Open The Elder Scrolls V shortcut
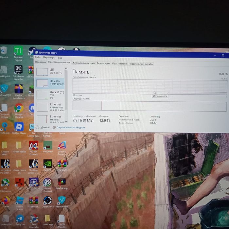The image size is (229, 229). (x=34, y=167)
